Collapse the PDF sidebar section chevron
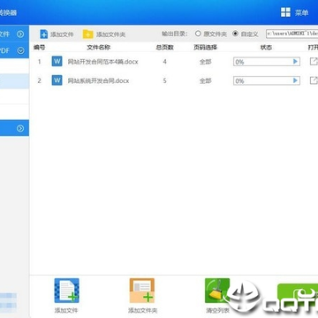 point(20,50)
